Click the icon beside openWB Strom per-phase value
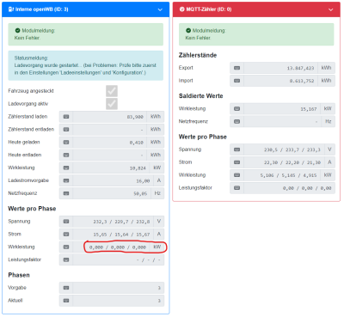The height and width of the screenshot is (317, 344). tap(66, 235)
